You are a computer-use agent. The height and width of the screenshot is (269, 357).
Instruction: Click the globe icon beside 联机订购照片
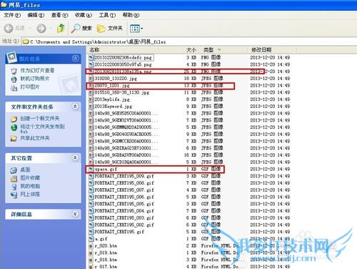point(14,79)
